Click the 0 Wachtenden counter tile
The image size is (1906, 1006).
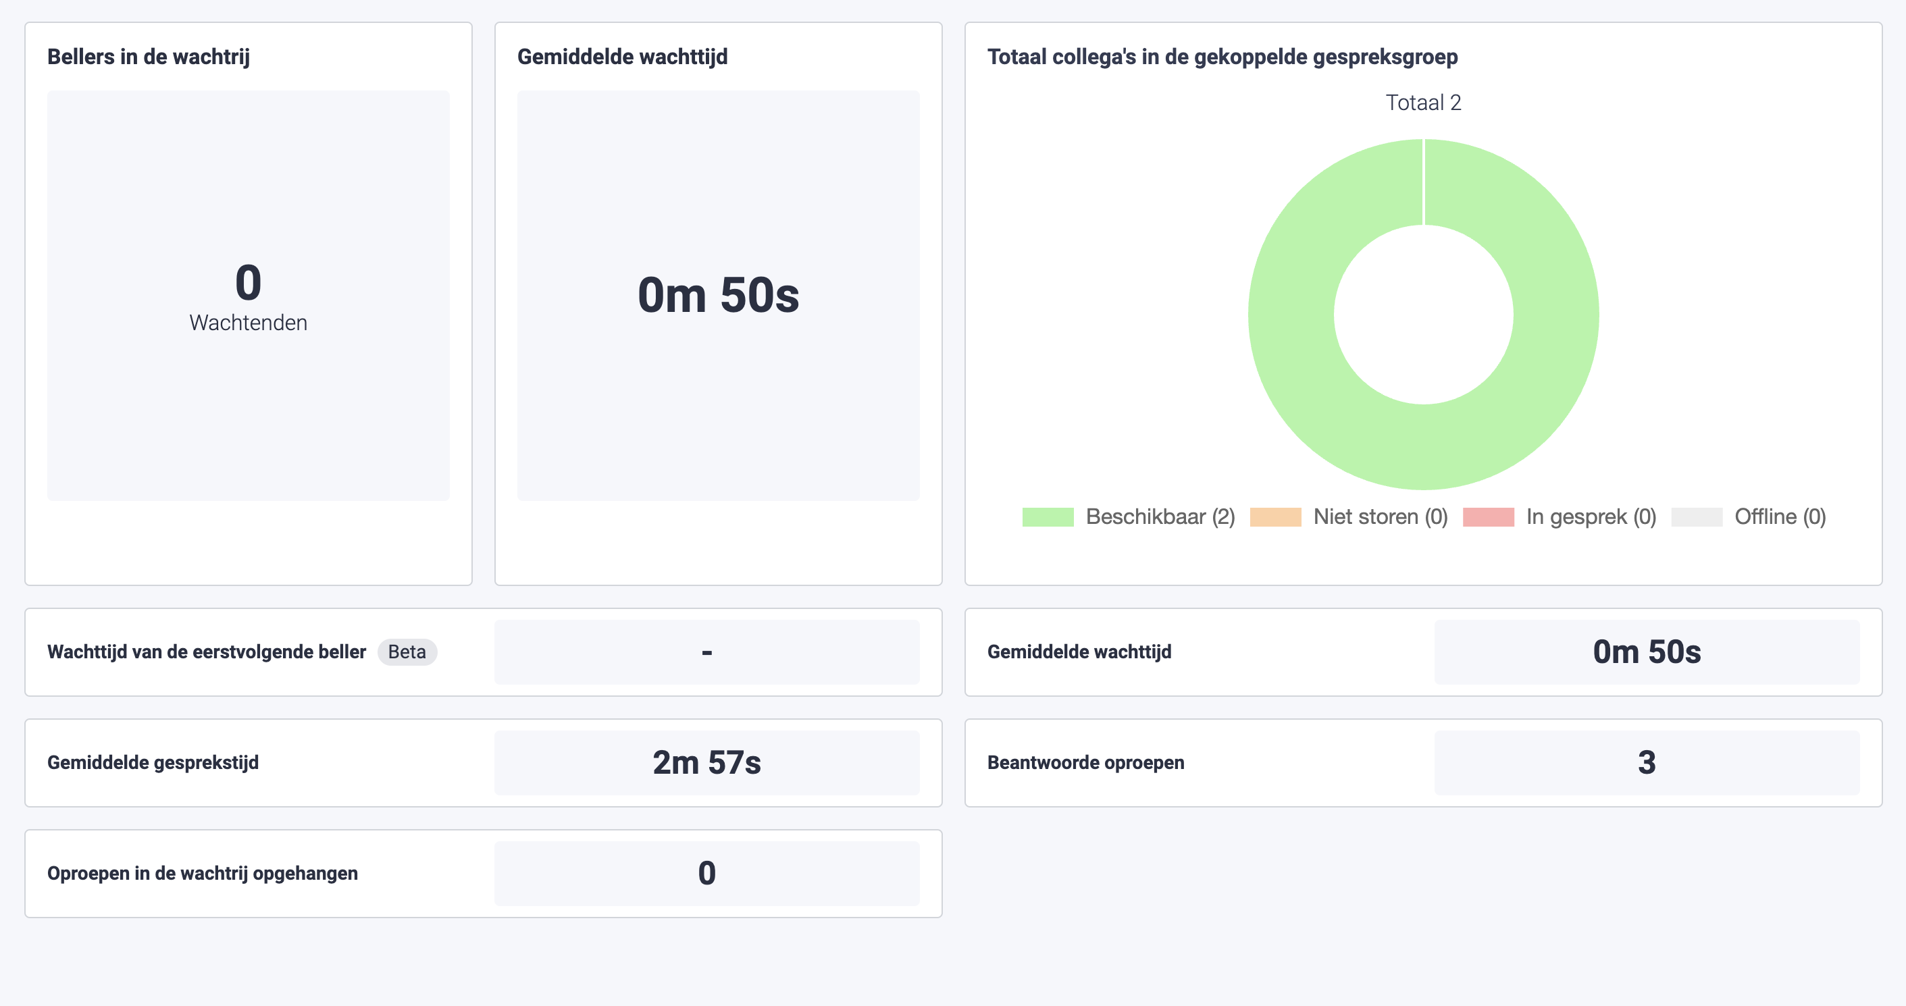click(x=249, y=295)
